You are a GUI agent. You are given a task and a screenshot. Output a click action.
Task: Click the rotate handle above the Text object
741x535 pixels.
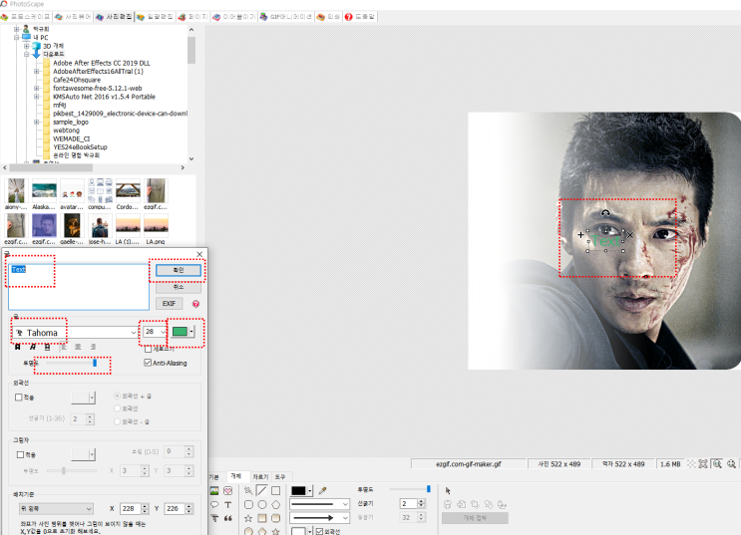[x=605, y=213]
